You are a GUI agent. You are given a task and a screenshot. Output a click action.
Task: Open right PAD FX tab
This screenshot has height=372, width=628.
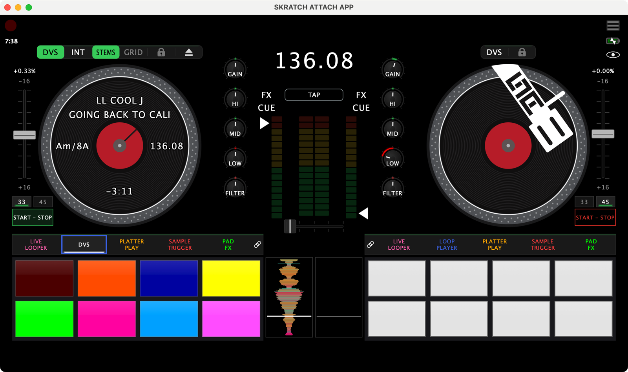coord(591,245)
